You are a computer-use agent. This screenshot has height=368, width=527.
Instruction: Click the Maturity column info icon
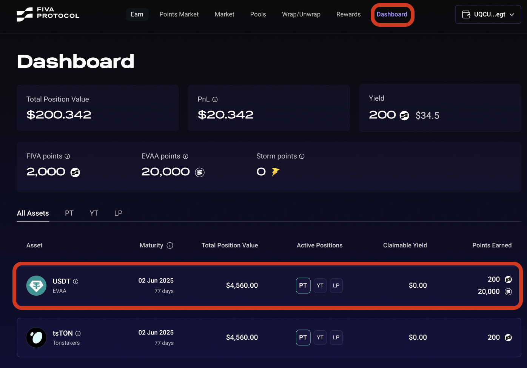coord(170,245)
